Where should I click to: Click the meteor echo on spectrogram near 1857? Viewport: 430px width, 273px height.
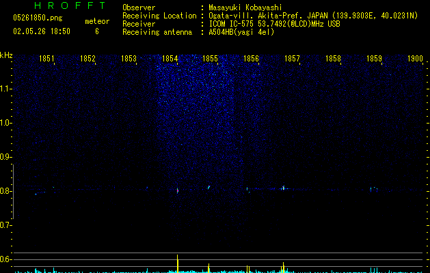pyautogui.click(x=283, y=188)
